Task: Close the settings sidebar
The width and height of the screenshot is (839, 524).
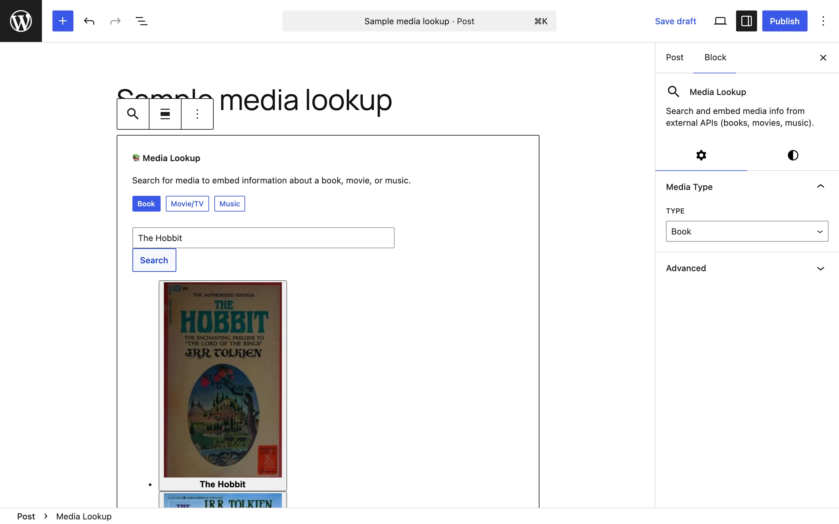Action: (823, 58)
